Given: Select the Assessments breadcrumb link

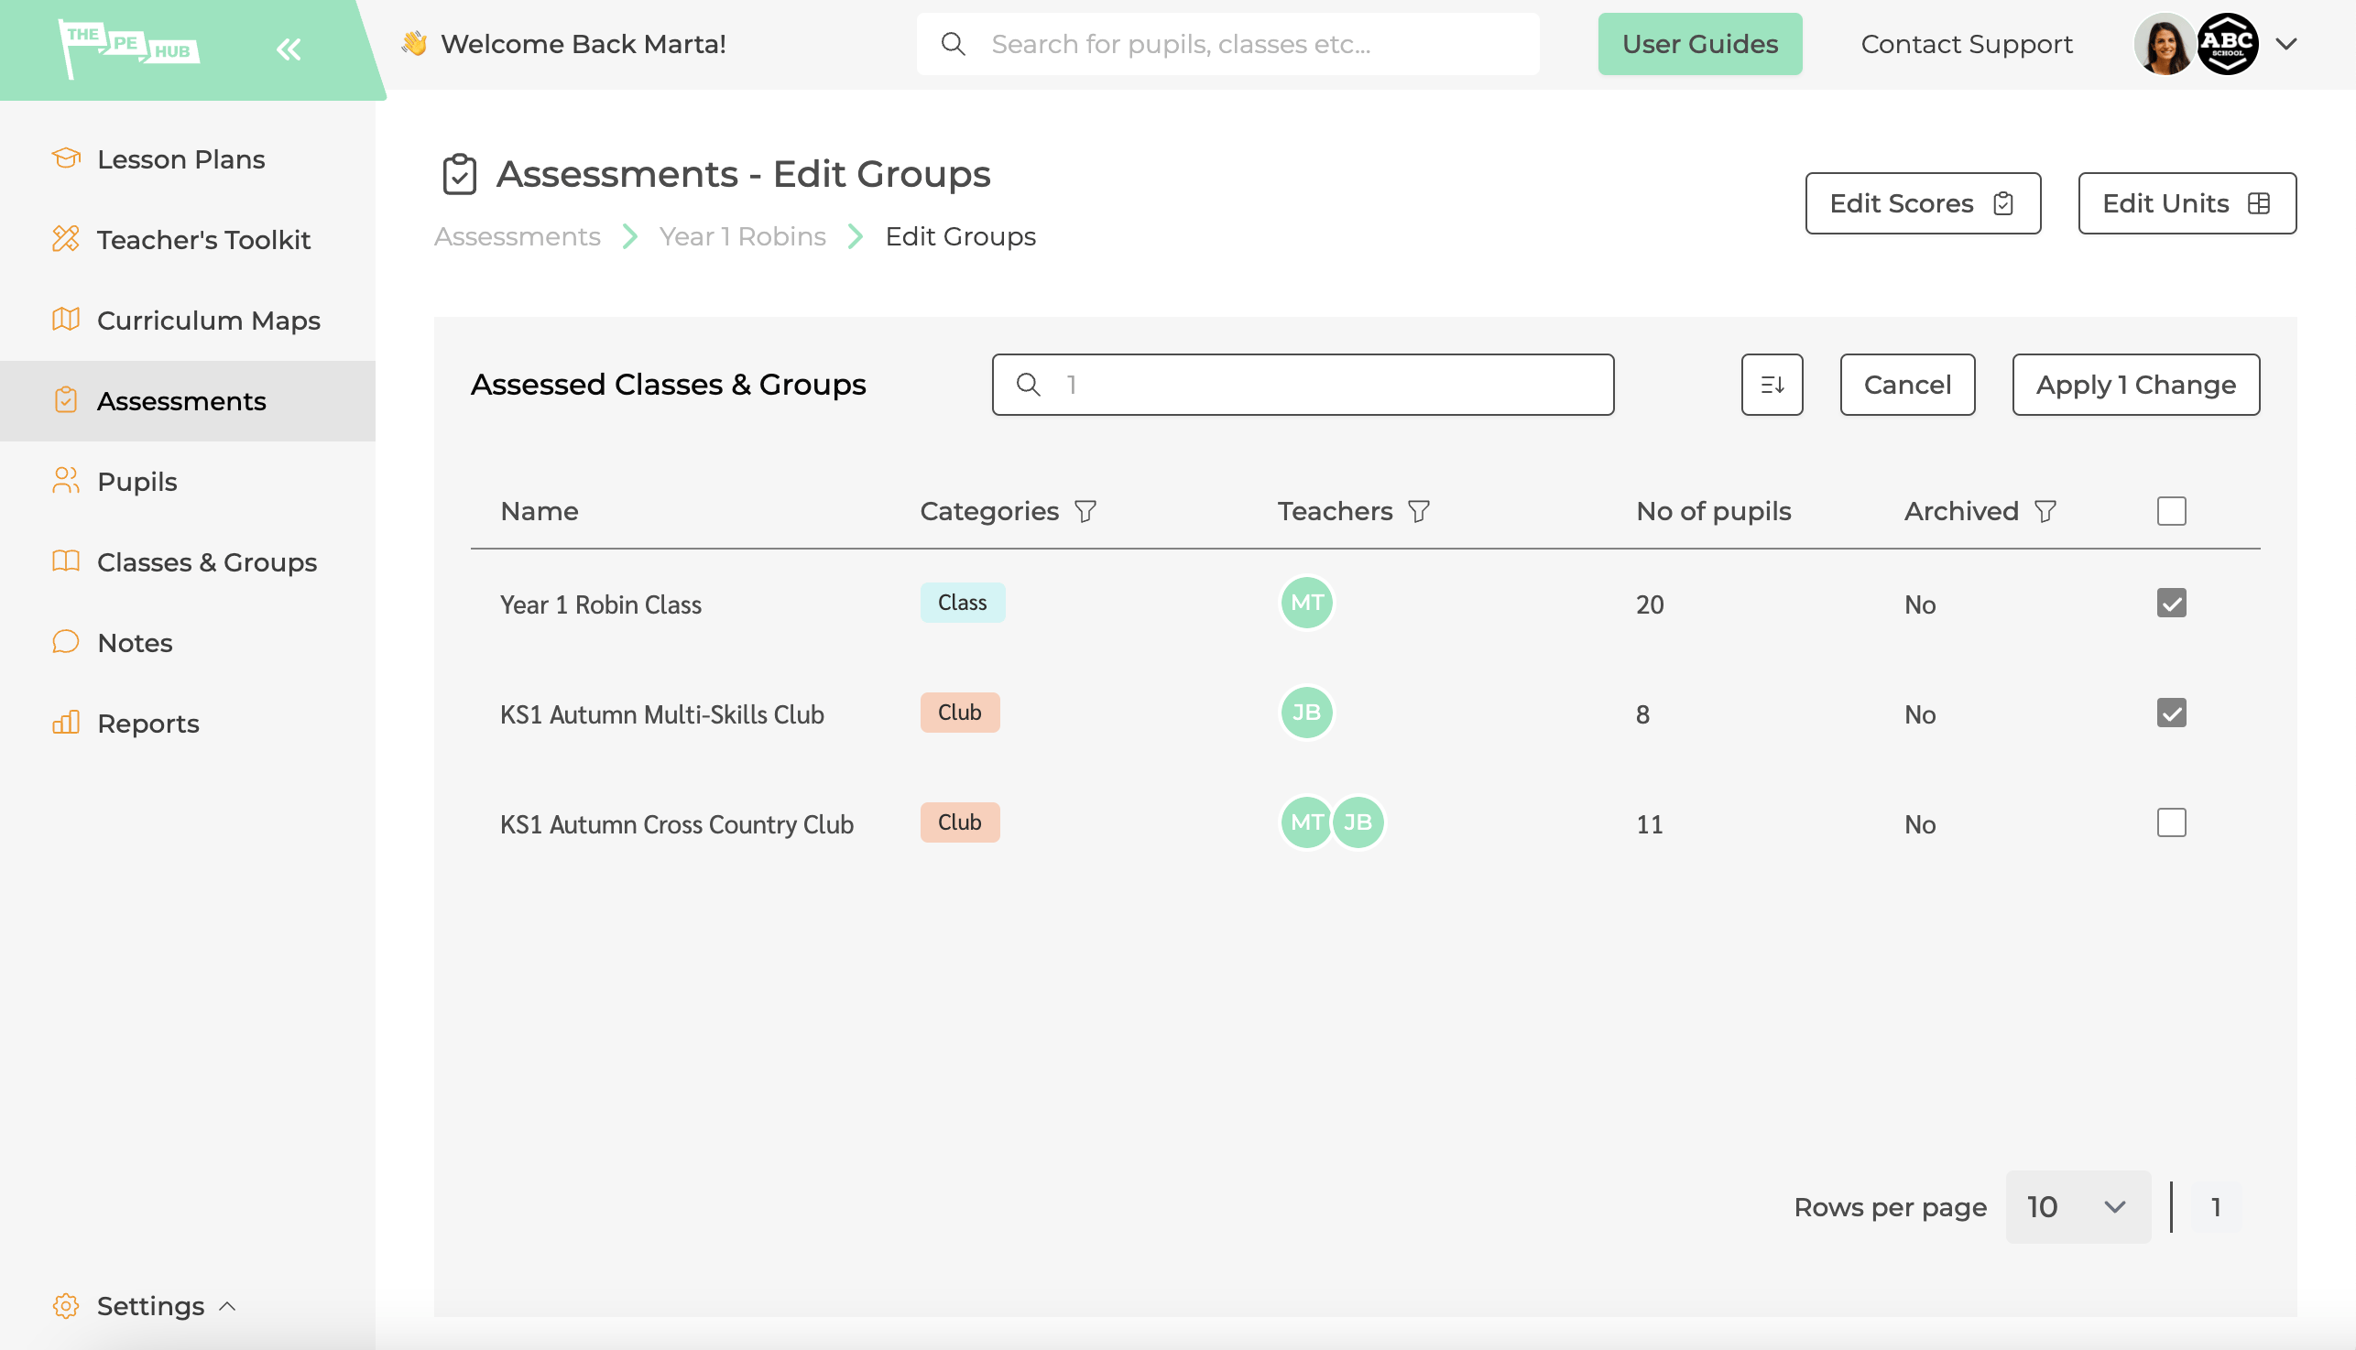Looking at the screenshot, I should tap(517, 236).
